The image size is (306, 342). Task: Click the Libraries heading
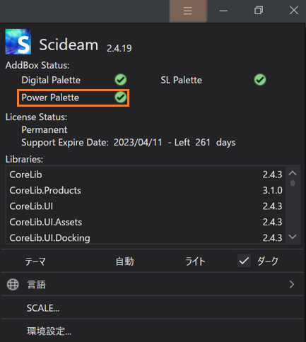(24, 159)
